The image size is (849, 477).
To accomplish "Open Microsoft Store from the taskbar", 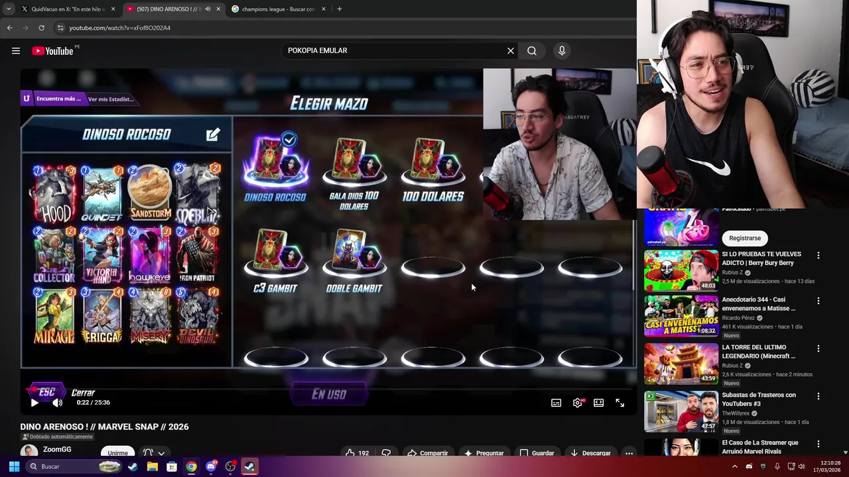I will pos(172,466).
